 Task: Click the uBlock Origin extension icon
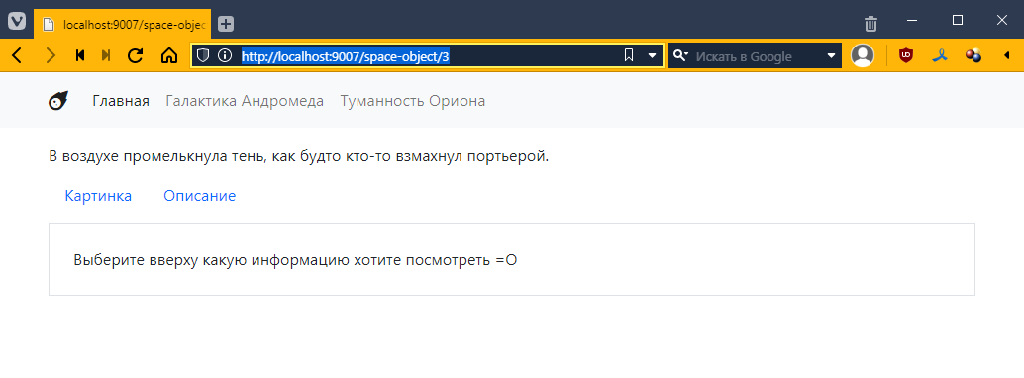point(906,55)
